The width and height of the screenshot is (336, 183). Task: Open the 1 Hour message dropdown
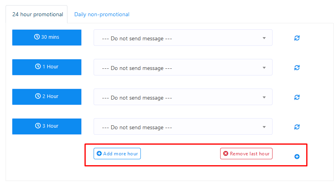tap(183, 67)
